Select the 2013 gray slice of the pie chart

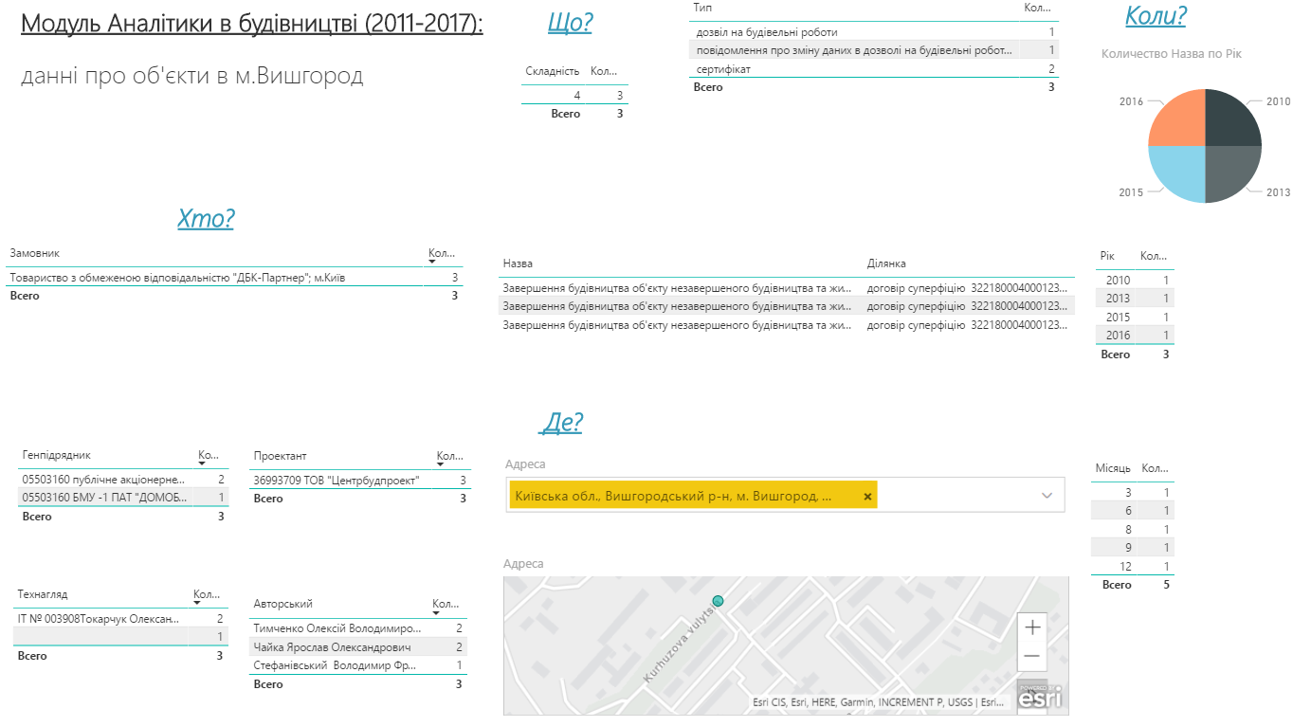tap(1232, 173)
